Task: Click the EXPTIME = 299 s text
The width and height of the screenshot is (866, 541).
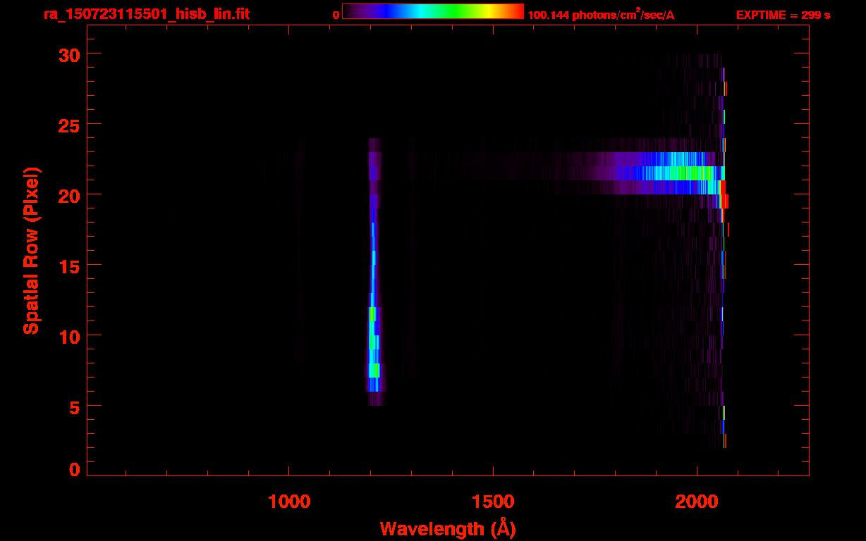Action: 783,15
